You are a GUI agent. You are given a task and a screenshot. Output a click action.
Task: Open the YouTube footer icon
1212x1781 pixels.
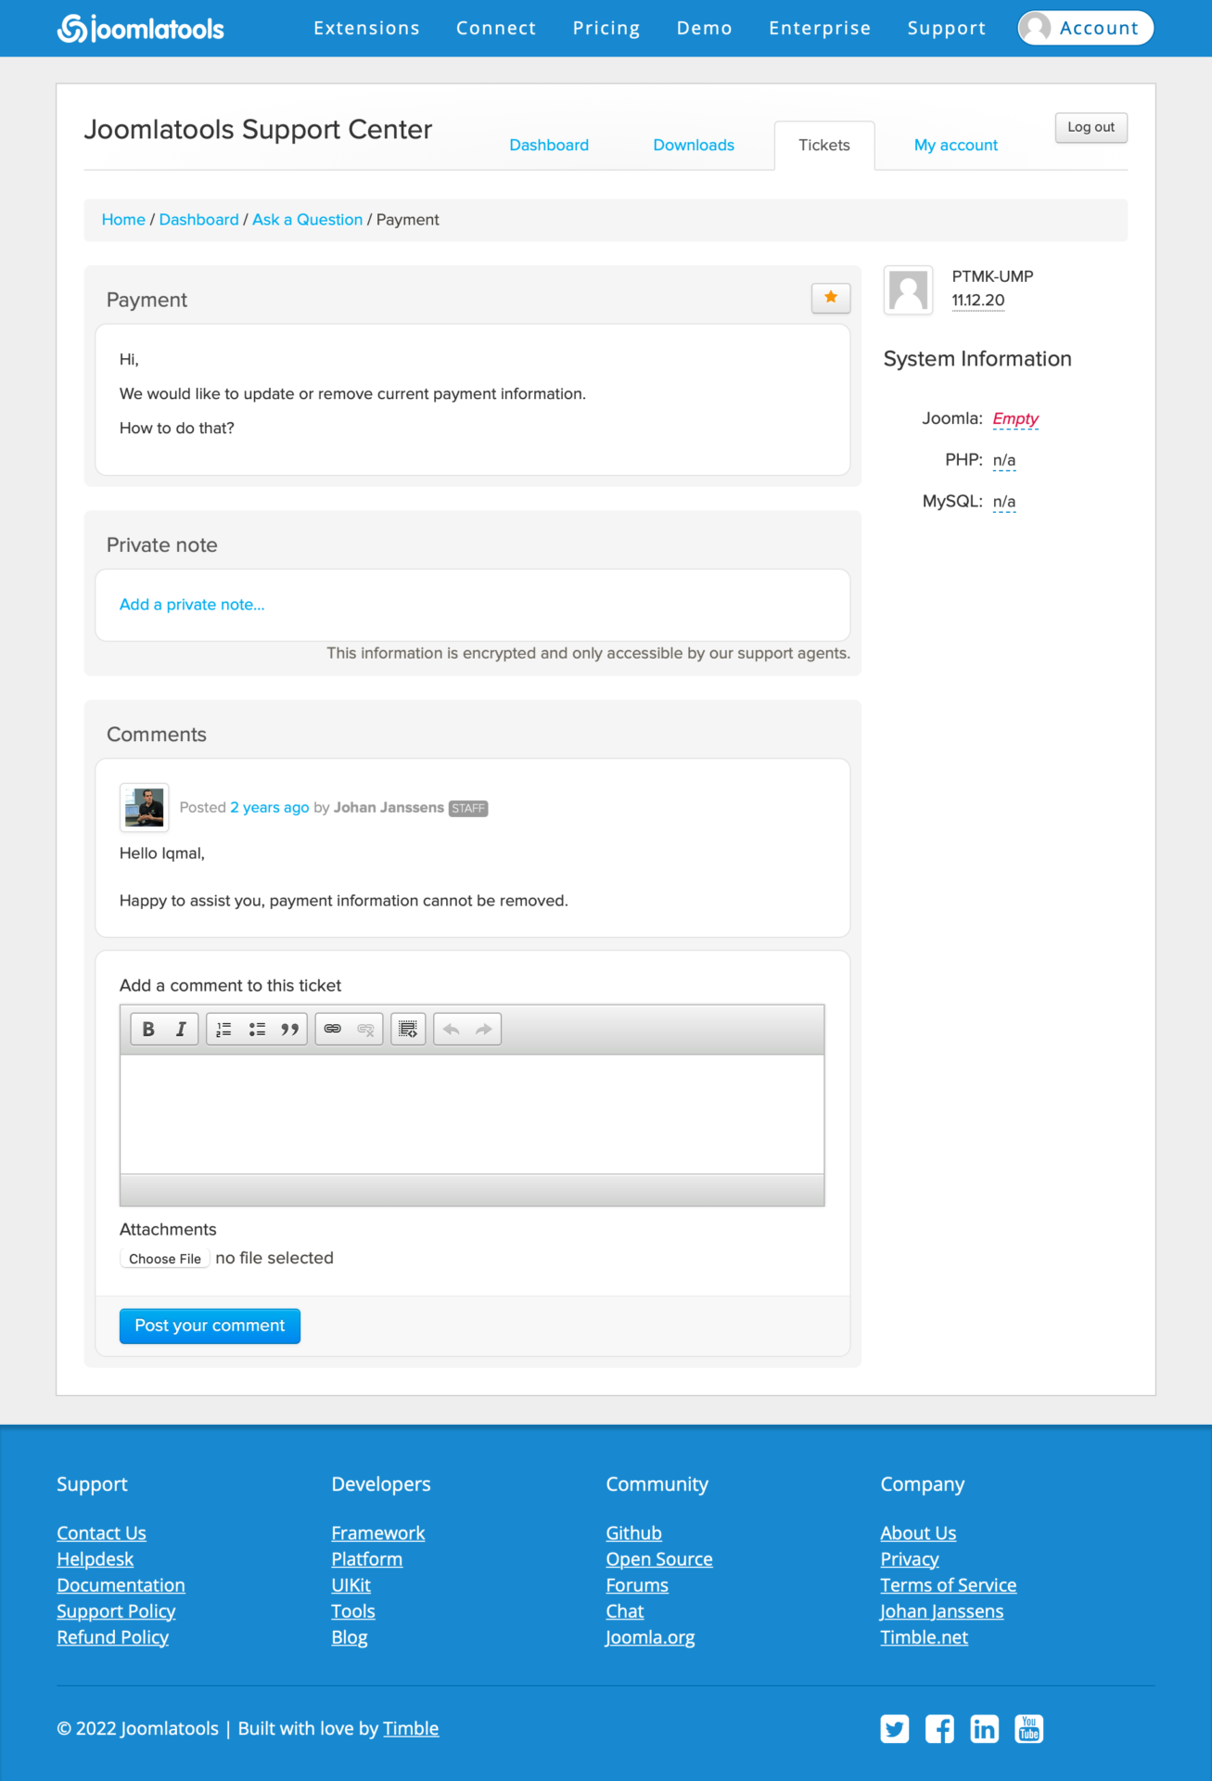click(x=1029, y=1729)
